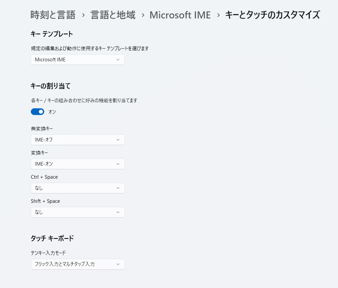Navigate to Microsoft IME breadcrumb
This screenshot has width=338, height=288.
click(180, 15)
